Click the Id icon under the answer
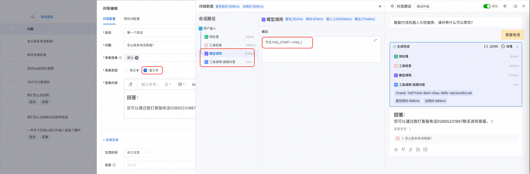 point(425,149)
